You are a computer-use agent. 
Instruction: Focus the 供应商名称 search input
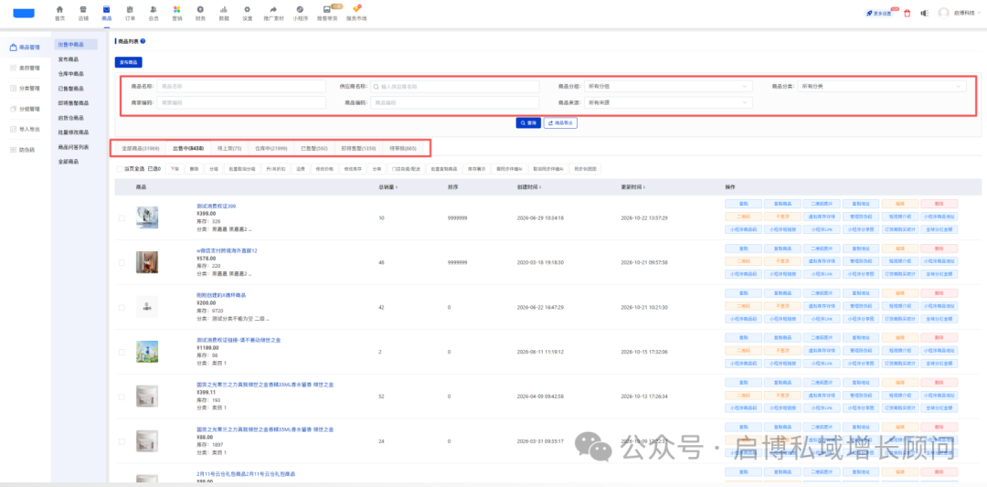(454, 86)
